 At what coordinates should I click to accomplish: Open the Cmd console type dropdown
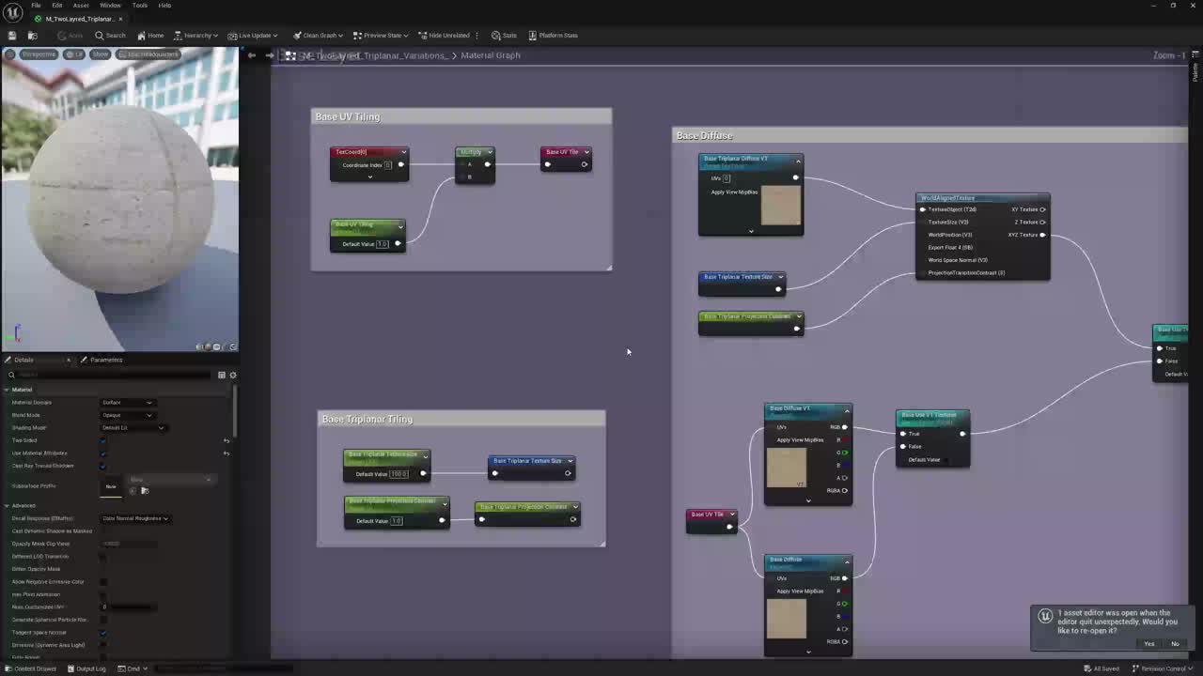pyautogui.click(x=133, y=668)
